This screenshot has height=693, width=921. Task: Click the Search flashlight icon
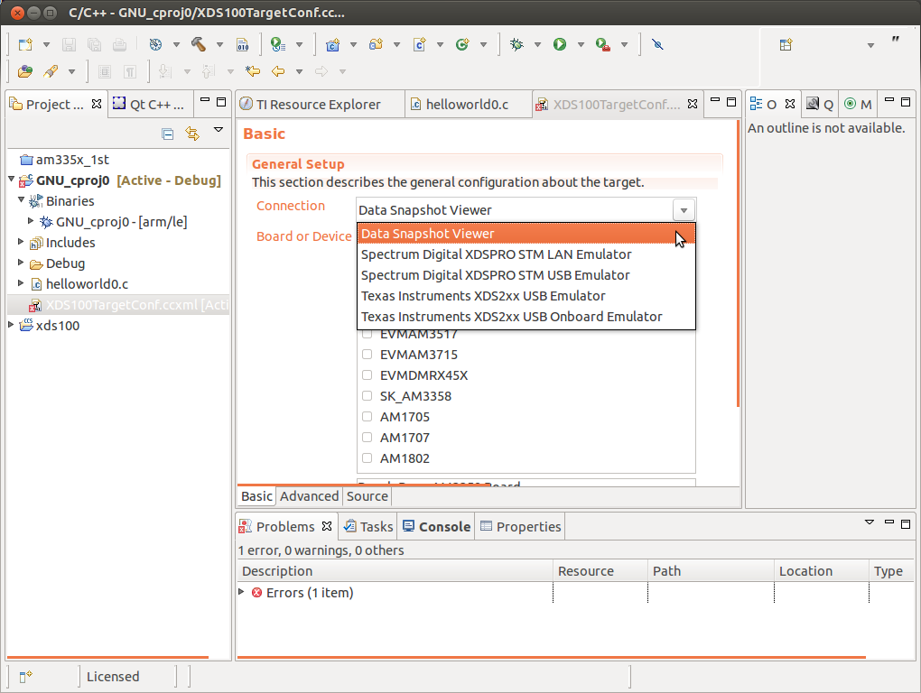[51, 71]
